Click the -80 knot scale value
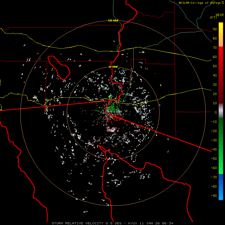This screenshot has height=225, width=225. click(214, 186)
